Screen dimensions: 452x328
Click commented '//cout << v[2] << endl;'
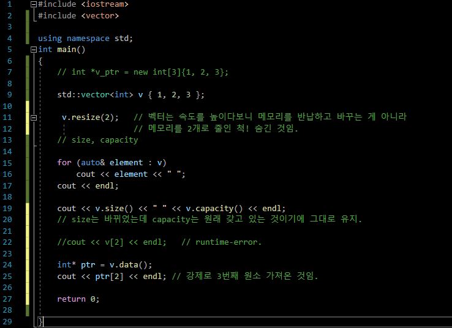tap(112, 242)
